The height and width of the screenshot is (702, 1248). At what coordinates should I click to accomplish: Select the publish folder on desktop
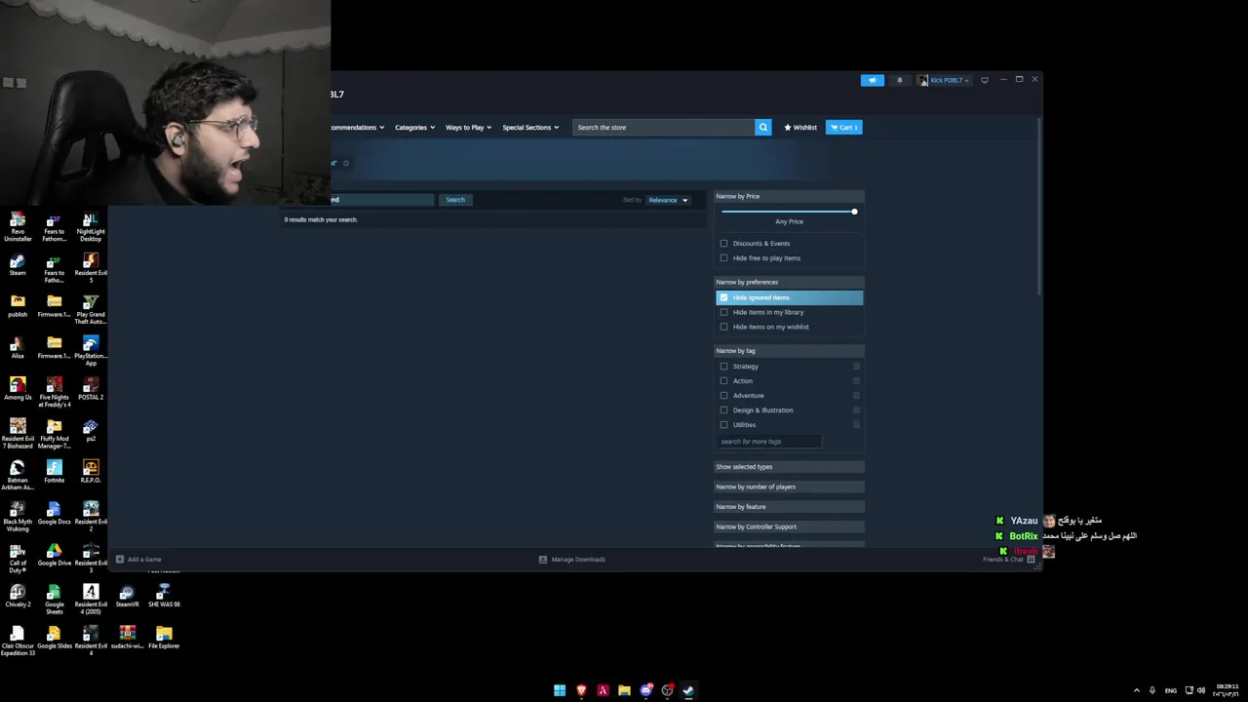(18, 307)
